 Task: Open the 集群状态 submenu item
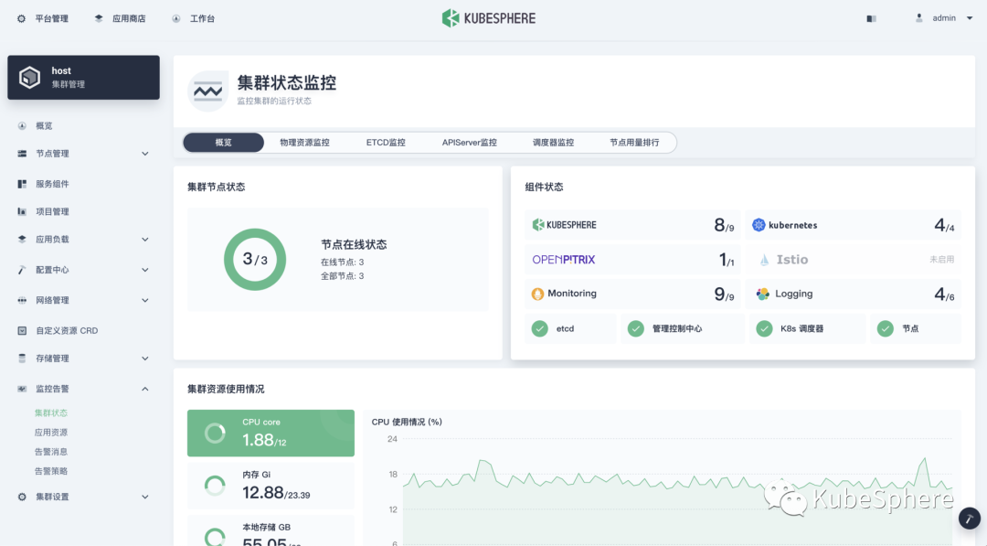coord(51,413)
